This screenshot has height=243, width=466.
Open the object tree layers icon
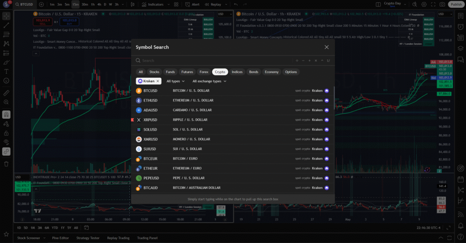pyautogui.click(x=461, y=48)
